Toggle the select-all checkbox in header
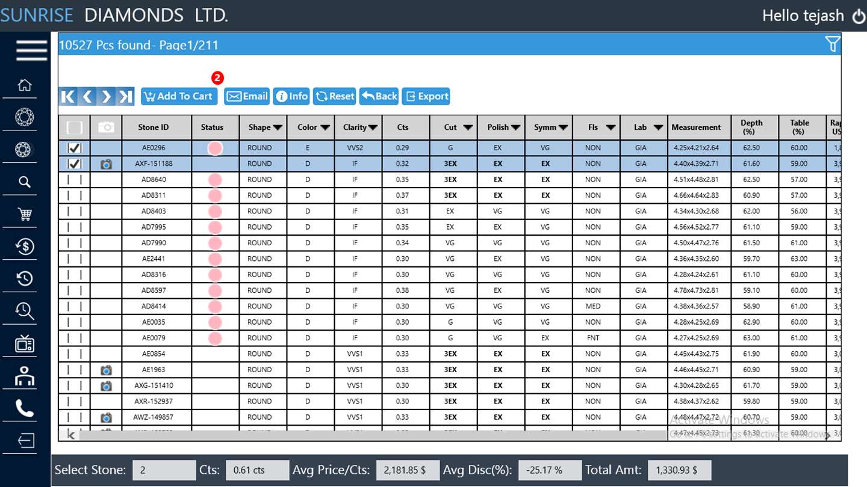The height and width of the screenshot is (487, 867). click(75, 127)
